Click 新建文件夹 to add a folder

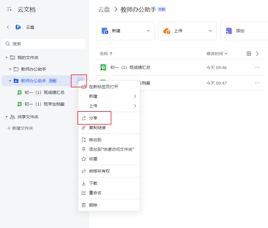(20, 128)
